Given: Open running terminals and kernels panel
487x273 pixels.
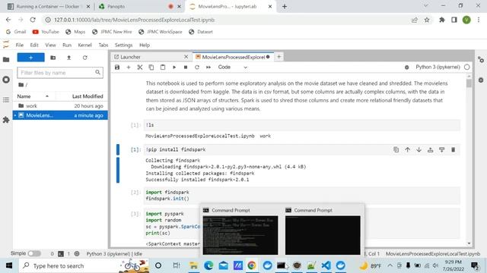Looking at the screenshot, I should [x=6, y=80].
